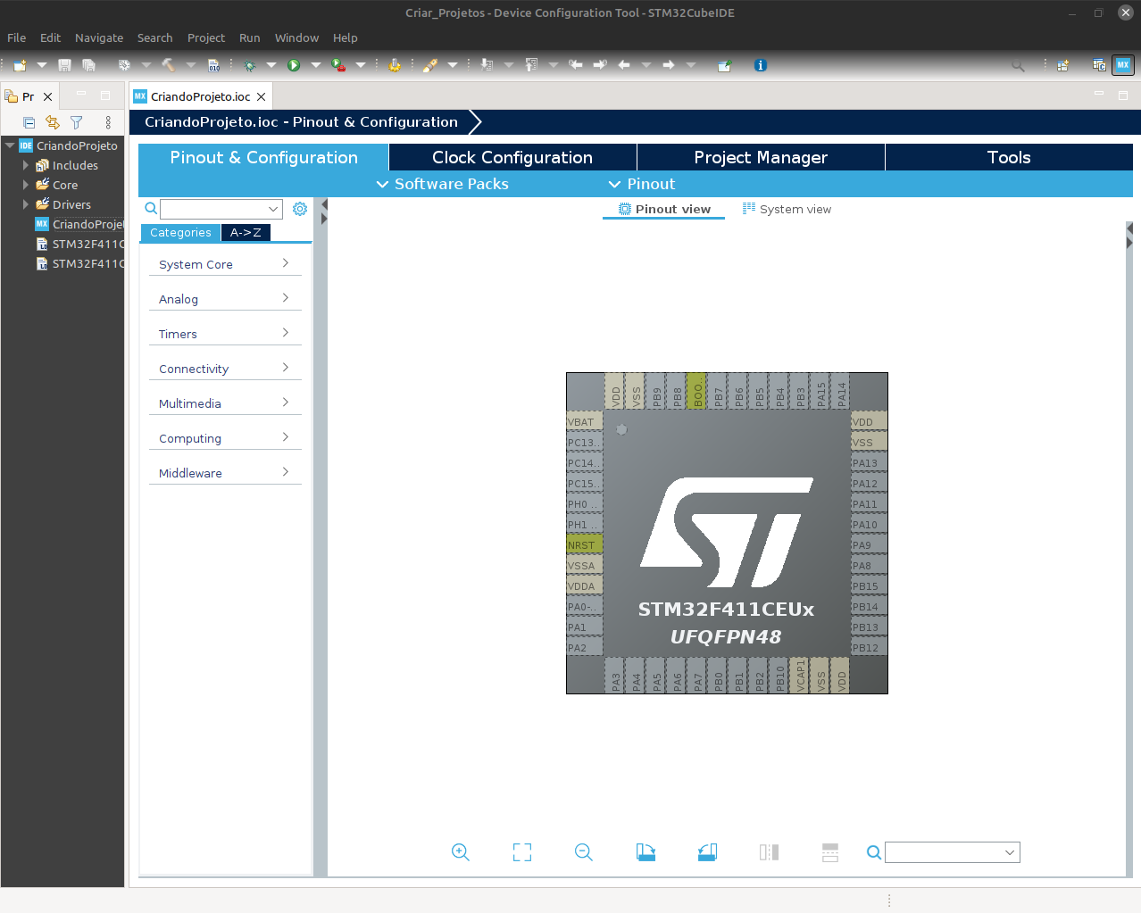Click the Build hammer icon
This screenshot has height=913, width=1141.
click(x=168, y=65)
